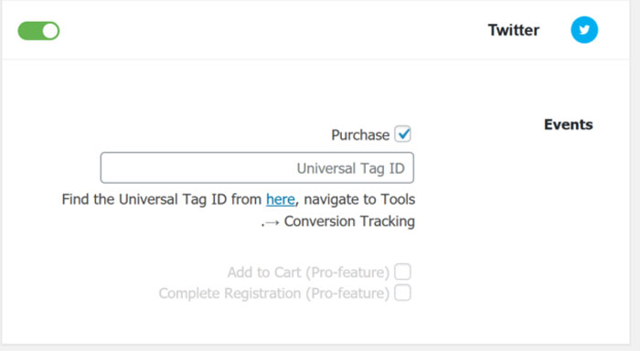Screen dimensions: 640x351
Task: Click the blue checkmark in Purchase box
Action: click(404, 133)
